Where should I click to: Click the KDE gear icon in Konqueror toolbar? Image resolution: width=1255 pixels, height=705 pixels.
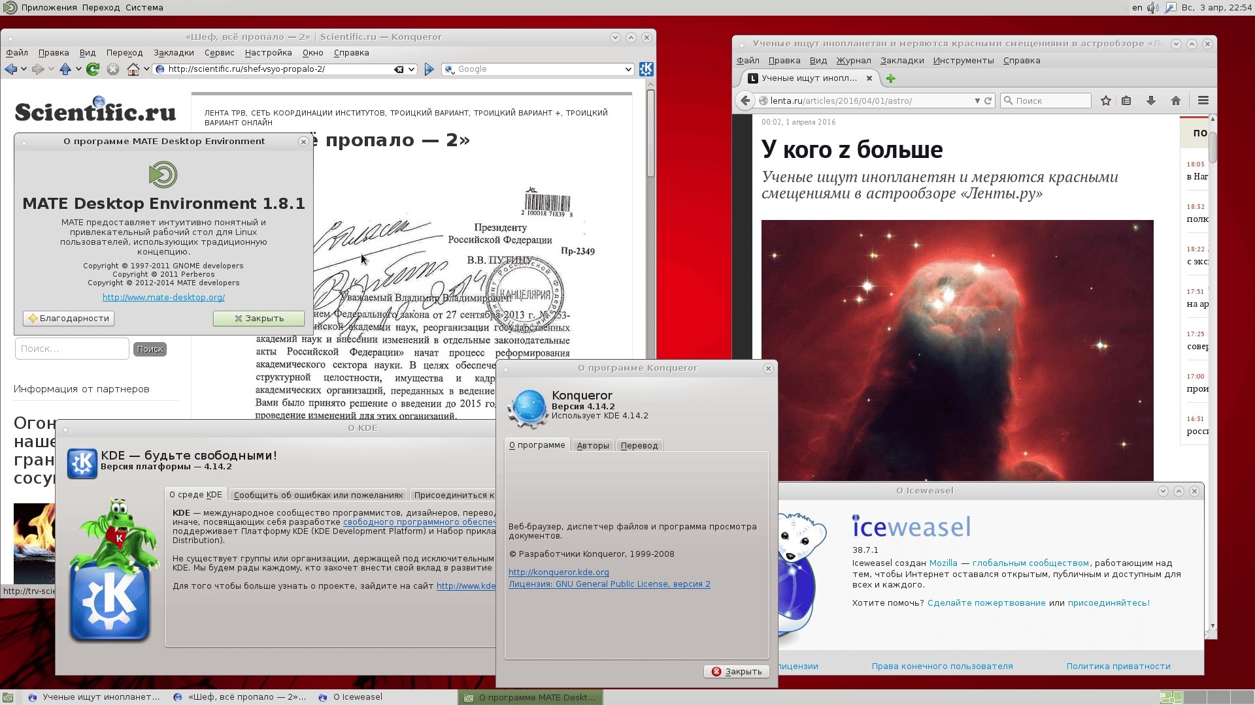(x=646, y=69)
